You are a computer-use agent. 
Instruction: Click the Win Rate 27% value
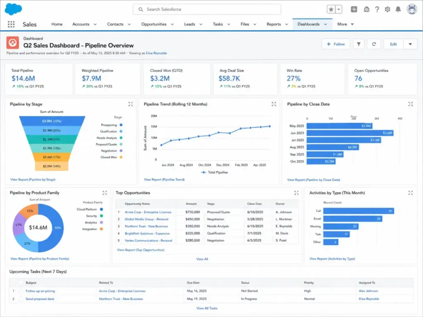point(294,78)
